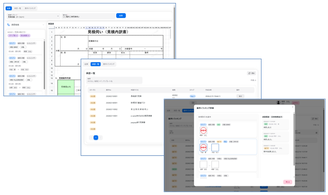Click the search field in approval list
328x195 pixels.
point(114,80)
